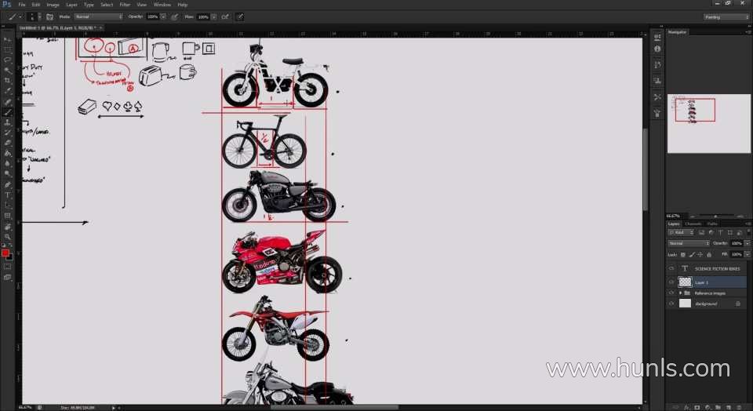Screen dimensions: 753x411
Task: Open the Image menu
Action: point(53,5)
